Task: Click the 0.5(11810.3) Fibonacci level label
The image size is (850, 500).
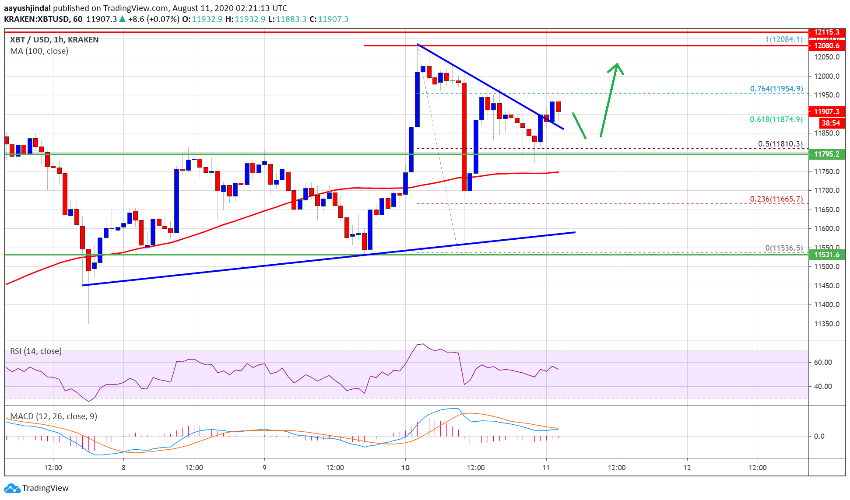Action: pos(780,144)
